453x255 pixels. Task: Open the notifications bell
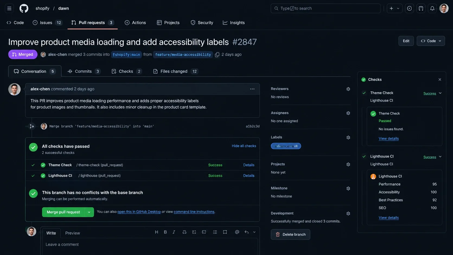[432, 8]
